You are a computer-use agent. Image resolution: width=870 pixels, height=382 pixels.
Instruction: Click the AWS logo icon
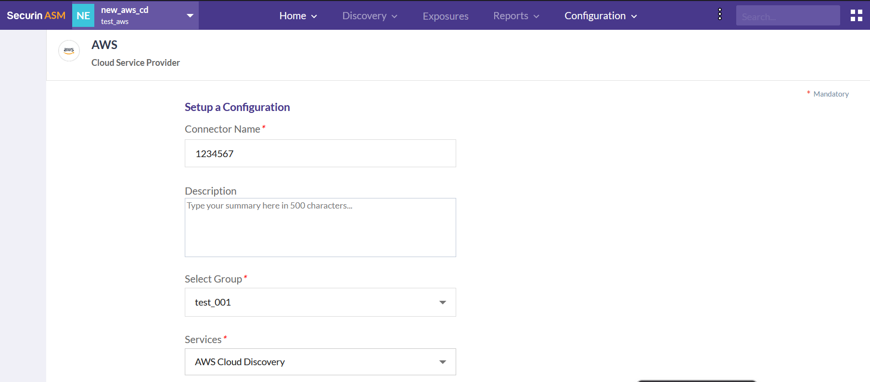click(x=69, y=50)
